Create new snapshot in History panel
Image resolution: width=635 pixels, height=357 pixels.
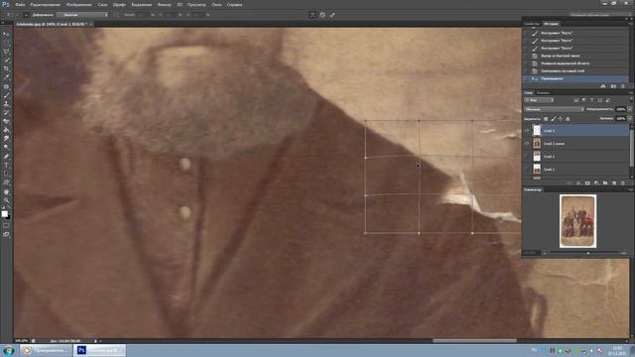613,86
